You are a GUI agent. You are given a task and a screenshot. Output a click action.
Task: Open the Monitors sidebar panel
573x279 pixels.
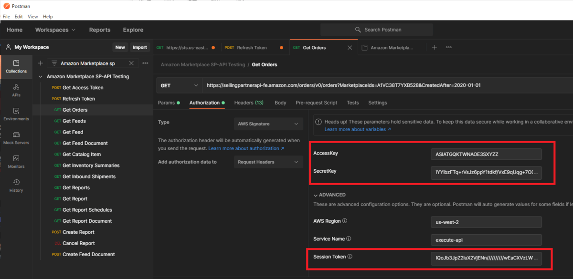[16, 162]
